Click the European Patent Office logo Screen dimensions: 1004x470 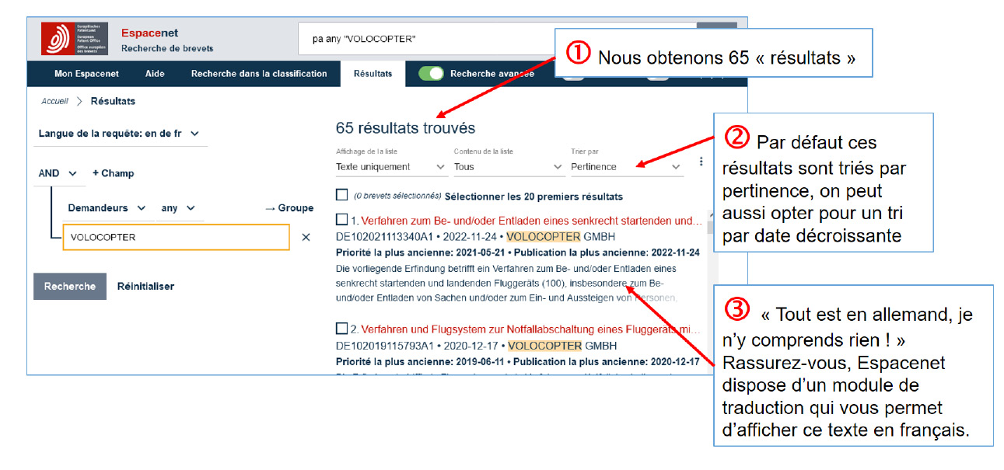pyautogui.click(x=75, y=39)
